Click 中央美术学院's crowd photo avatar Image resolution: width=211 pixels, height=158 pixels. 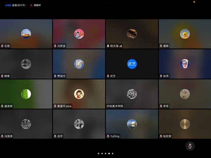[132, 94]
